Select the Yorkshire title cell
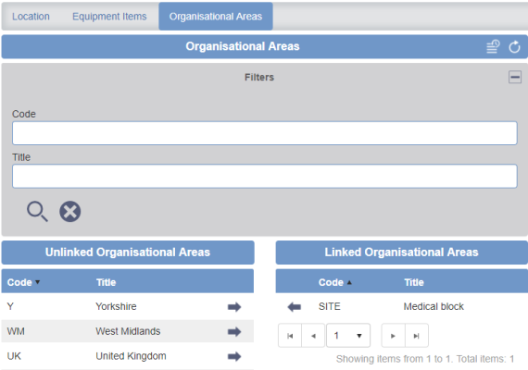 point(116,306)
